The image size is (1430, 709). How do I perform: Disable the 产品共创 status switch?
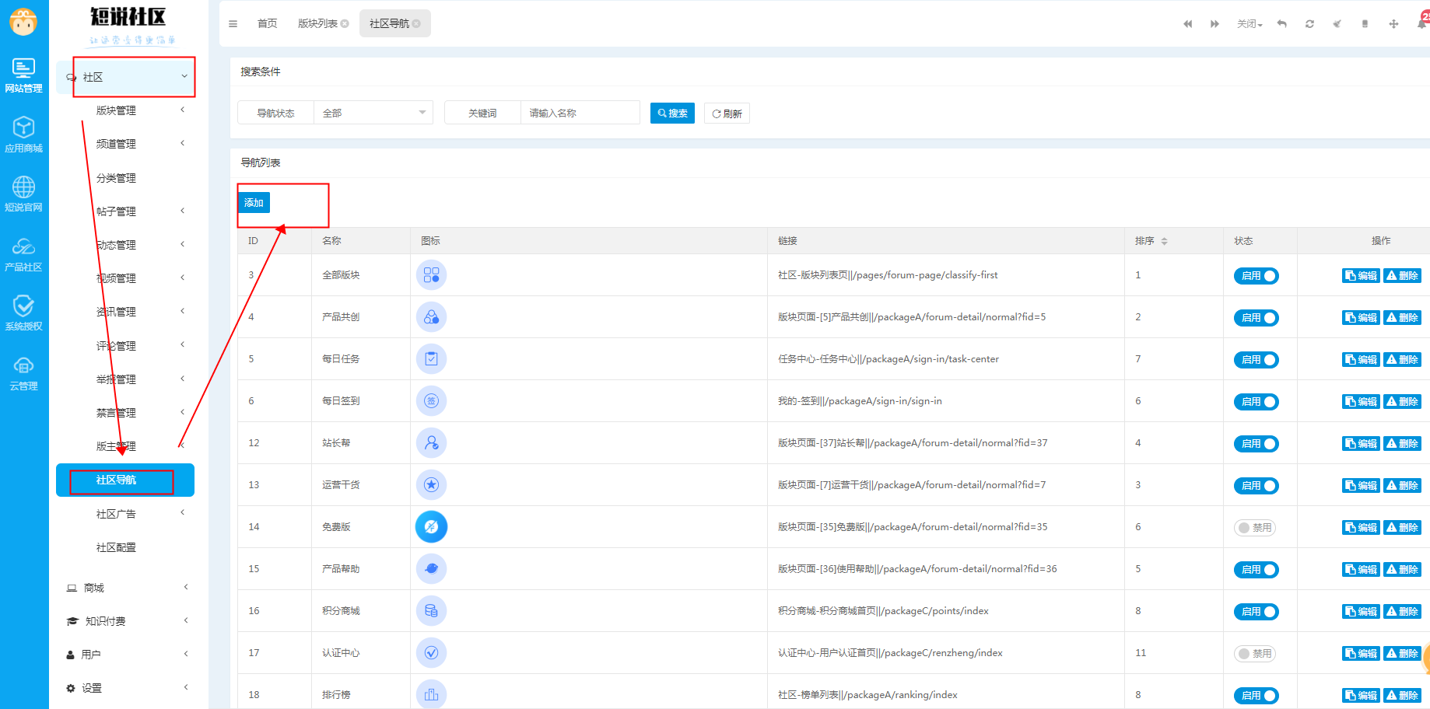(x=1256, y=318)
